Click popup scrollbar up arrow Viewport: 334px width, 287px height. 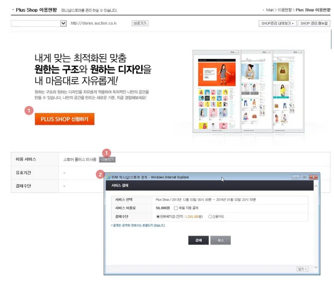316,186
